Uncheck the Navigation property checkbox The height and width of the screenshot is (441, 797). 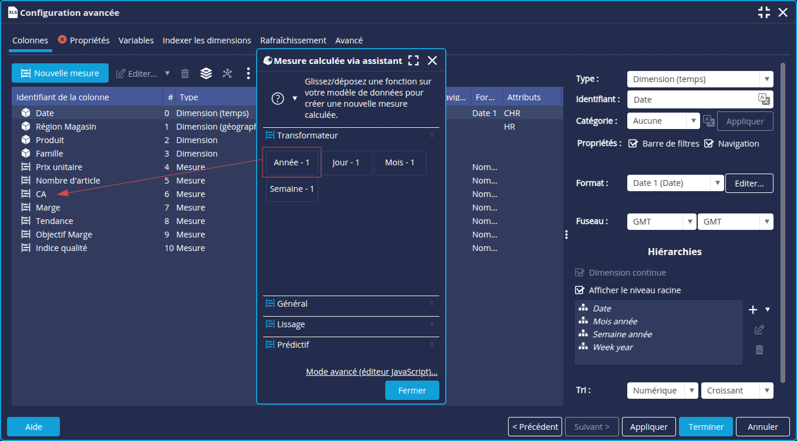coord(709,144)
